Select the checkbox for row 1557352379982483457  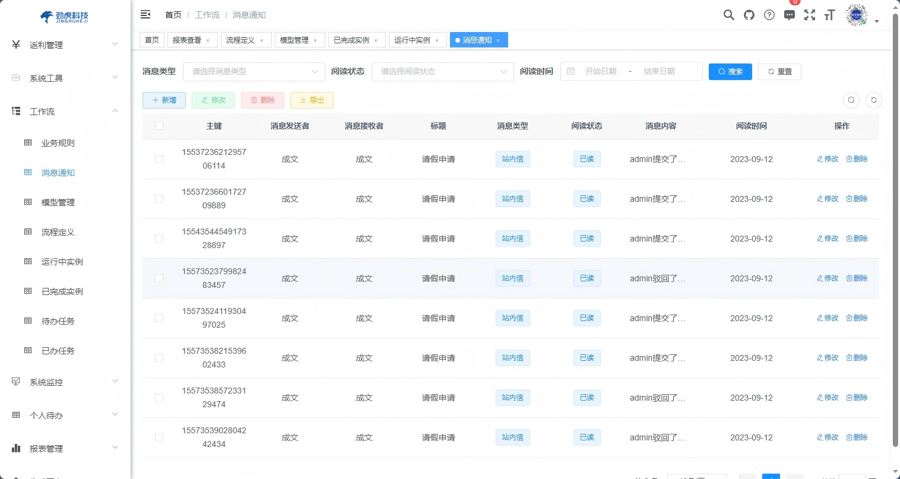[x=159, y=278]
